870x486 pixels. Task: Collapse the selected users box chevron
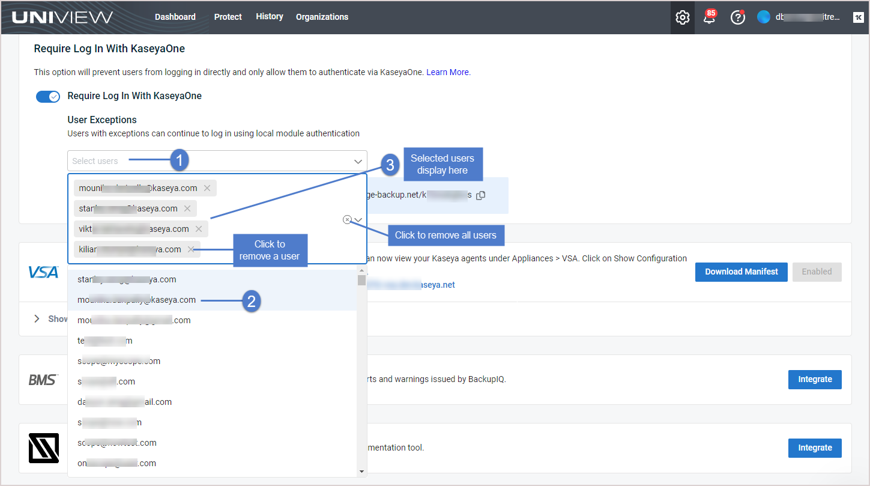[358, 220]
